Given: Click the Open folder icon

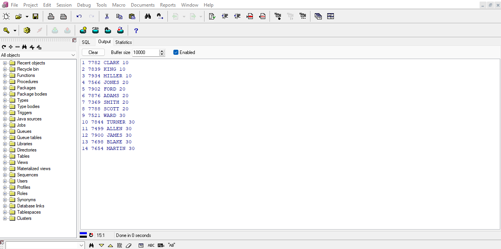Looking at the screenshot, I should click(x=18, y=16).
